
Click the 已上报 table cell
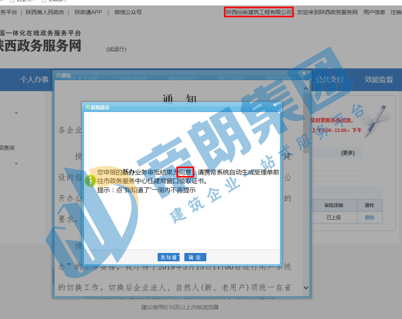(333, 218)
